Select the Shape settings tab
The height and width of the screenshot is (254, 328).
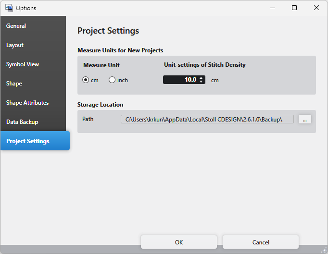tap(14, 84)
